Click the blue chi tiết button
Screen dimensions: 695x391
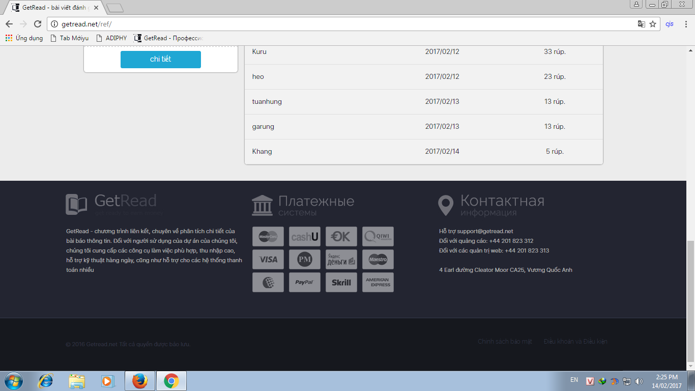(x=161, y=59)
